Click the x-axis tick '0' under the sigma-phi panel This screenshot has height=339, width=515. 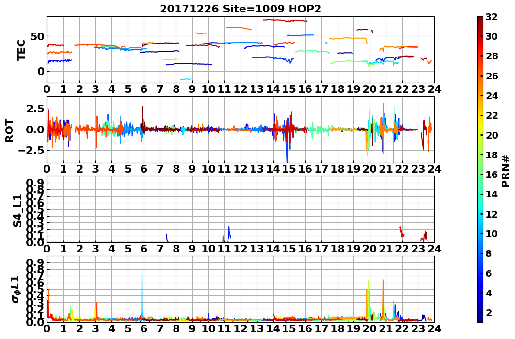tap(47, 328)
